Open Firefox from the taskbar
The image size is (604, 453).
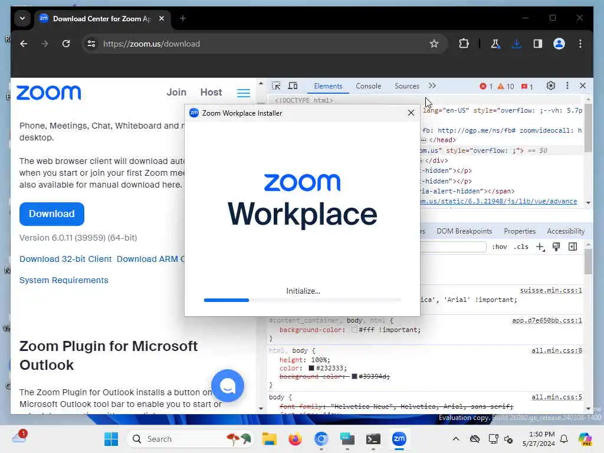click(295, 439)
